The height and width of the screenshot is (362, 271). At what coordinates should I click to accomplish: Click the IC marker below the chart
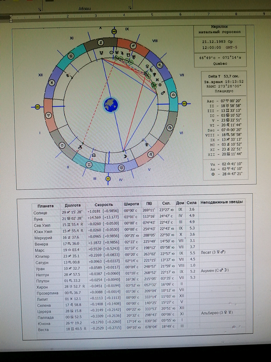pyautogui.click(x=108, y=178)
